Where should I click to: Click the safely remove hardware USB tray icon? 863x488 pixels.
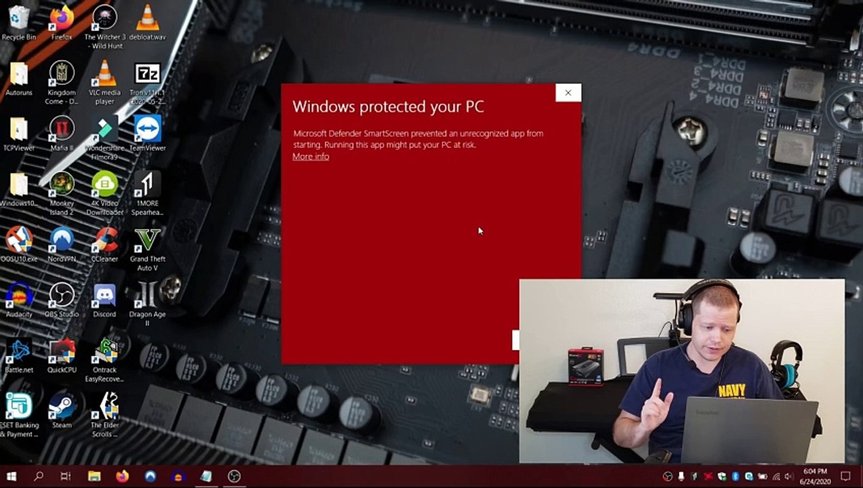[x=681, y=476]
